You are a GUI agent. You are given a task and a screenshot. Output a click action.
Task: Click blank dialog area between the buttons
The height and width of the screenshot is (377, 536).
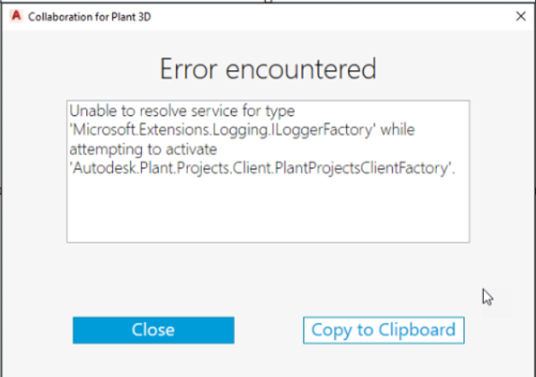(x=268, y=330)
